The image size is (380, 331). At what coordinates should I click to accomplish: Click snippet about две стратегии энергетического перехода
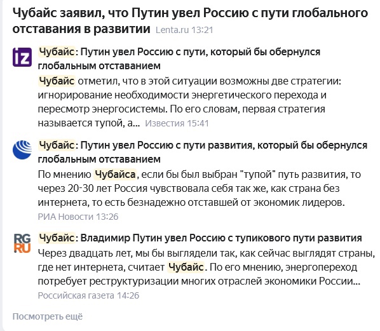coord(189,102)
